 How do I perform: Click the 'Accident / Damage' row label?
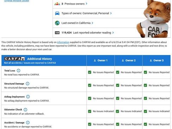(14, 123)
